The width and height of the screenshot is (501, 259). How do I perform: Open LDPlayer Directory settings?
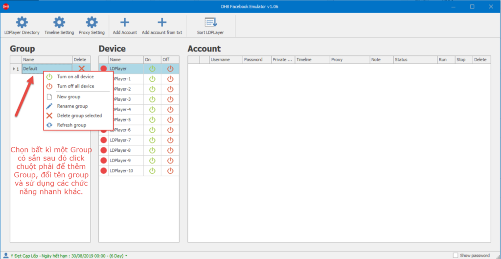(x=22, y=25)
